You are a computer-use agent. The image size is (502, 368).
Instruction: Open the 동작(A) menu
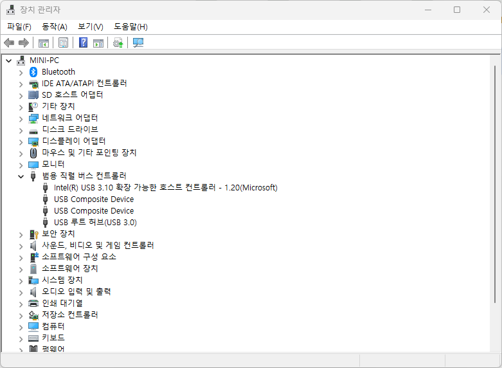click(x=55, y=27)
